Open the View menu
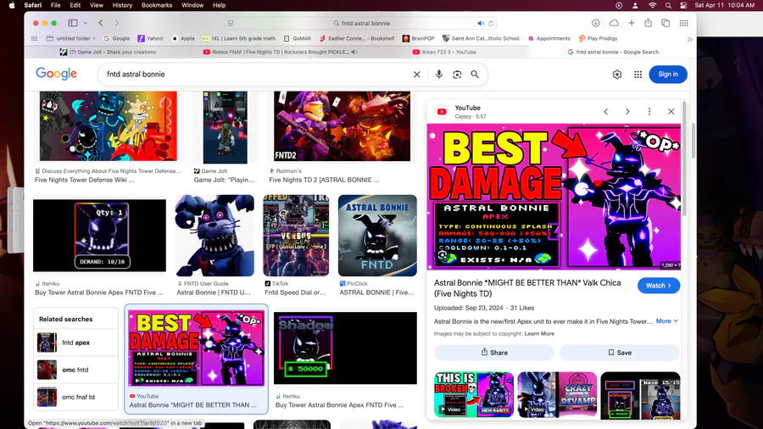Image resolution: width=763 pixels, height=429 pixels. pyautogui.click(x=97, y=5)
